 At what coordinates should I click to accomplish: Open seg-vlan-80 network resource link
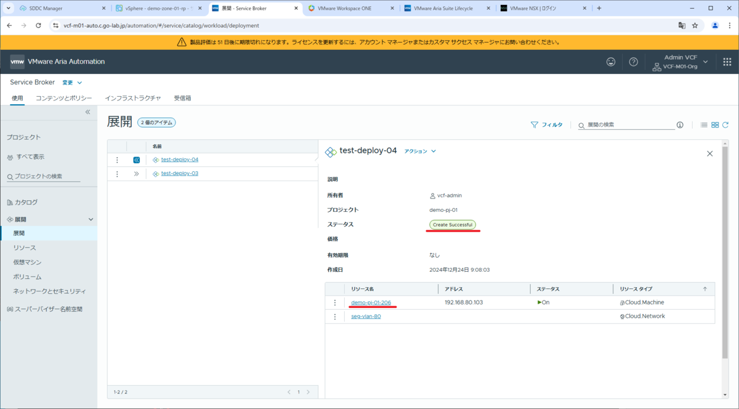(x=366, y=317)
